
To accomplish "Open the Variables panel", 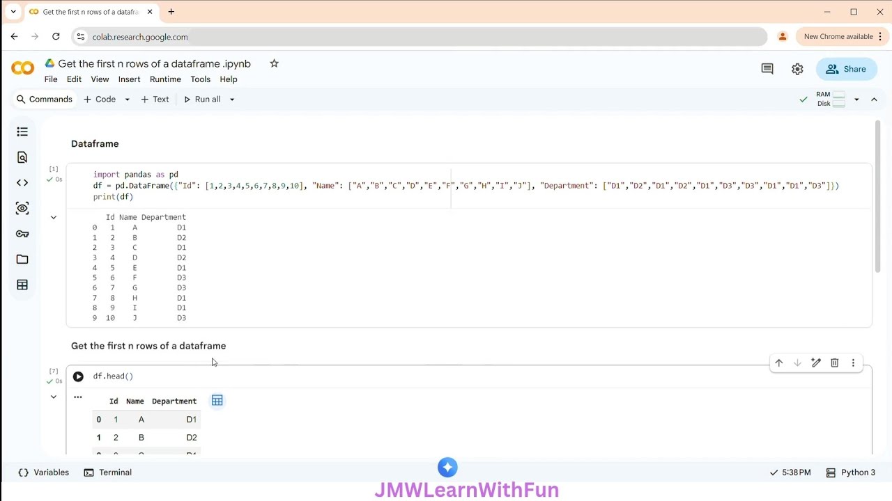I will (44, 472).
